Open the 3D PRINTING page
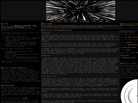 coord(85,21)
